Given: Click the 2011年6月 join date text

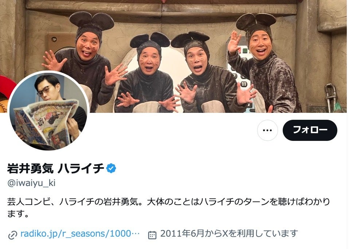Looking at the screenshot, I should (229, 233).
